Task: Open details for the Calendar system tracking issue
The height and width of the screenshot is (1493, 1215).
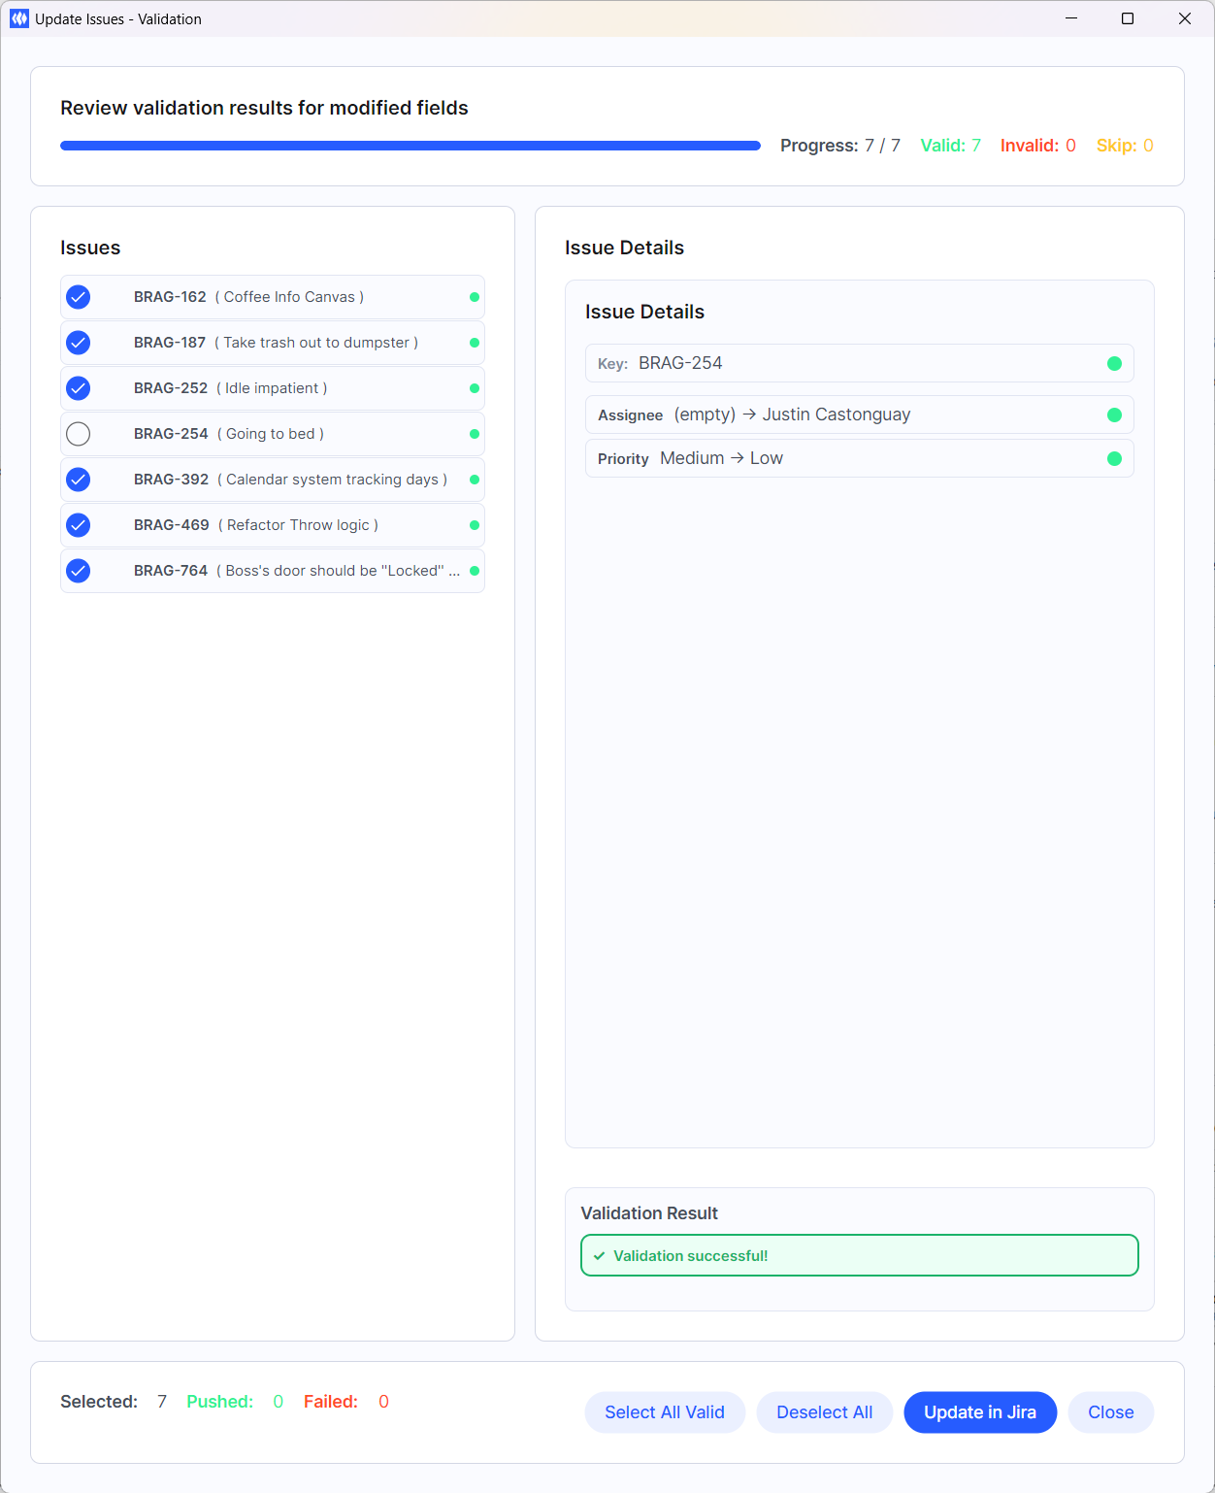Action: tap(272, 480)
